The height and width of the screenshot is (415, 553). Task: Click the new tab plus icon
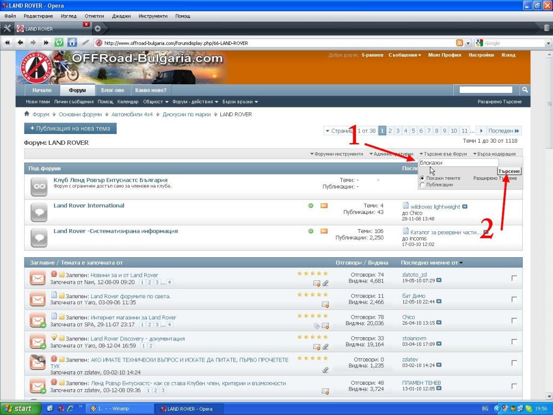98,29
